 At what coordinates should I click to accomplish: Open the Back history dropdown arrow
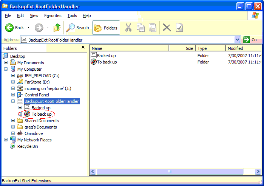click(28, 28)
